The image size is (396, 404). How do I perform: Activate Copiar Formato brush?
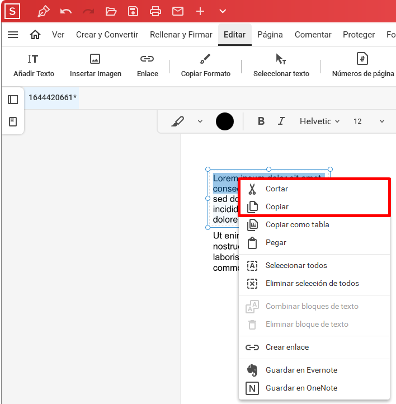[x=205, y=65]
